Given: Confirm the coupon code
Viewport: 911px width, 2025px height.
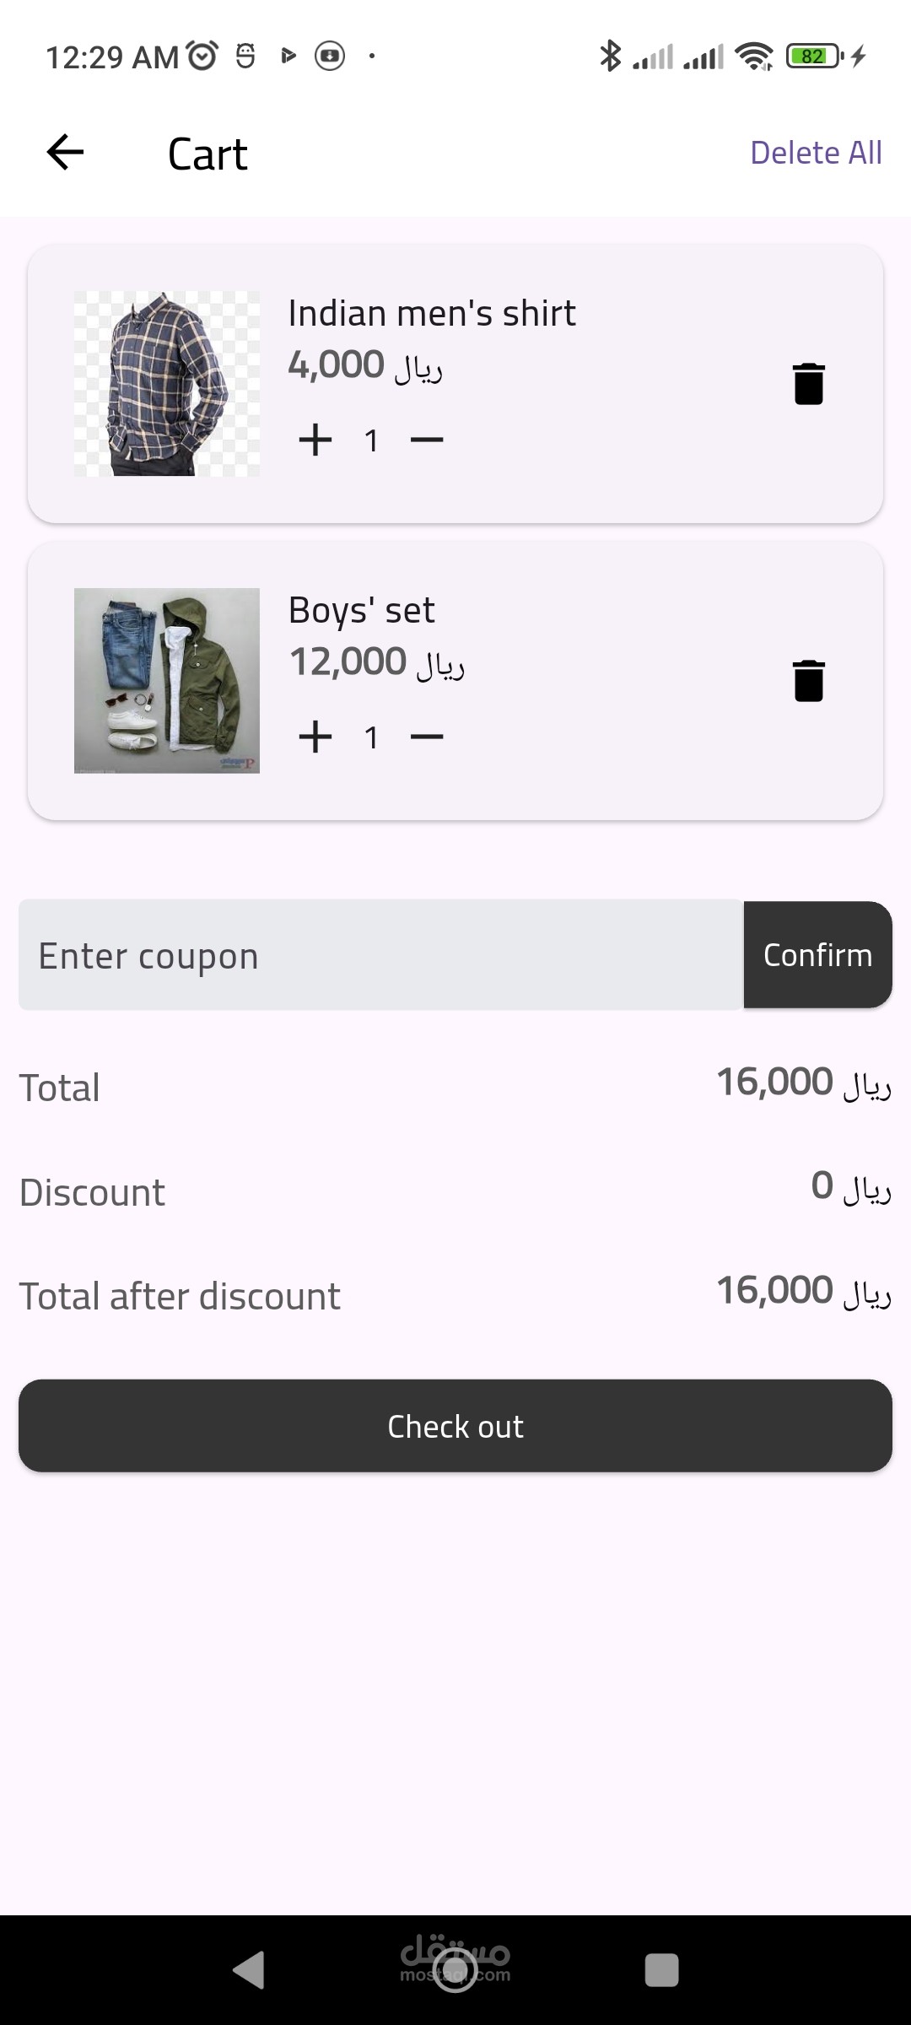Looking at the screenshot, I should [x=817, y=955].
